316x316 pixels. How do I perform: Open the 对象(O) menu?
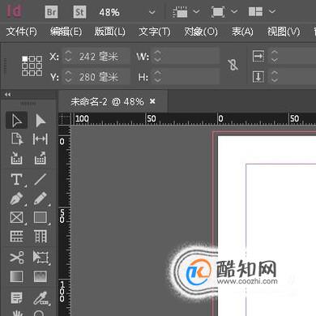click(201, 32)
